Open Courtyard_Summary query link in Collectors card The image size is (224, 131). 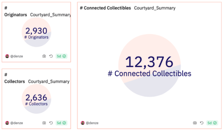point(49,81)
